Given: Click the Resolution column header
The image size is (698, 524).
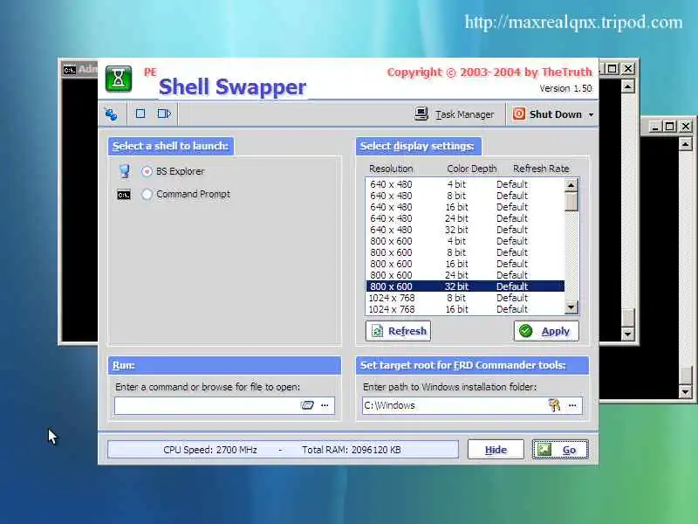Looking at the screenshot, I should [x=391, y=169].
